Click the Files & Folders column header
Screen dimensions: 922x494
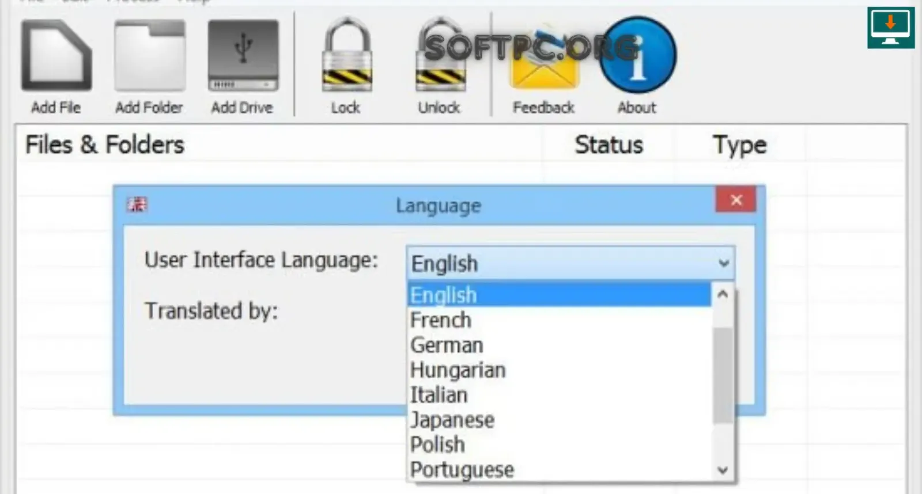(x=105, y=145)
